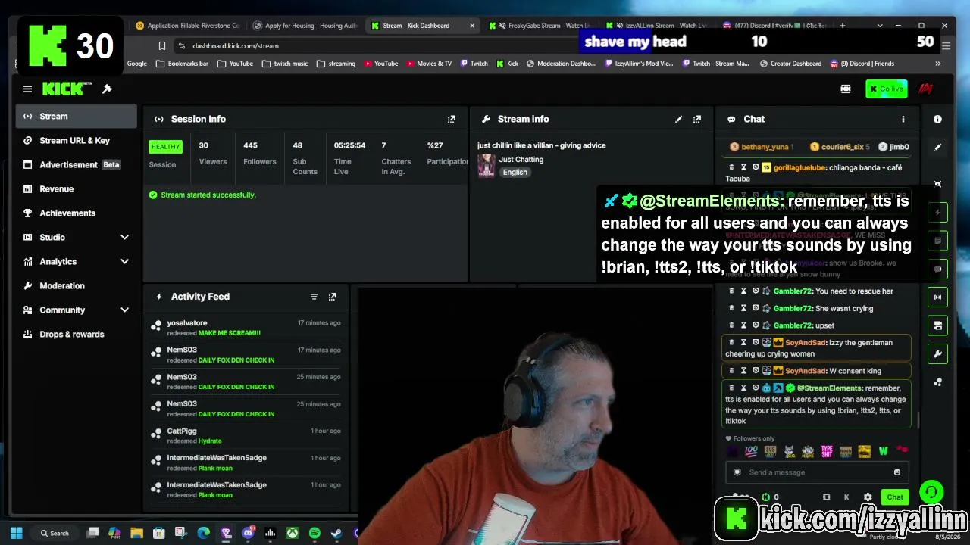Viewport: 970px width, 545px height.
Task: Open Spotify from the taskbar
Action: [314, 533]
